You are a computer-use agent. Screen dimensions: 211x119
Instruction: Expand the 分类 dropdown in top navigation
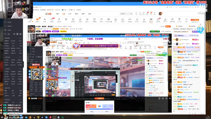click(70, 14)
